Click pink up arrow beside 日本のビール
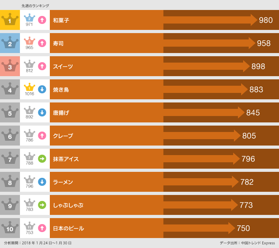This screenshot has height=248, width=279. pyautogui.click(x=42, y=228)
